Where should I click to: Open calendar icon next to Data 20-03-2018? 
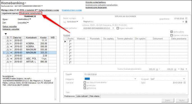tap(185, 83)
